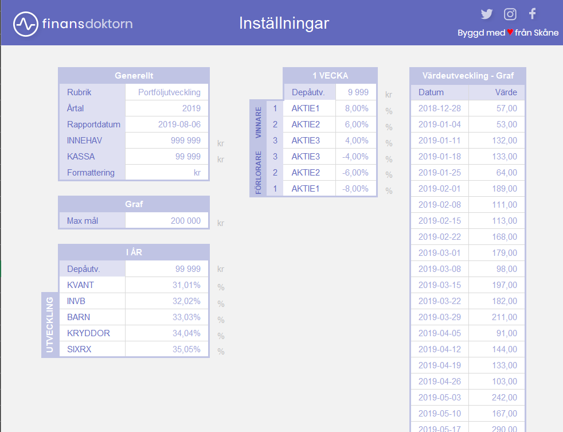Open the Twitter icon link
This screenshot has width=563, height=432.
click(487, 14)
